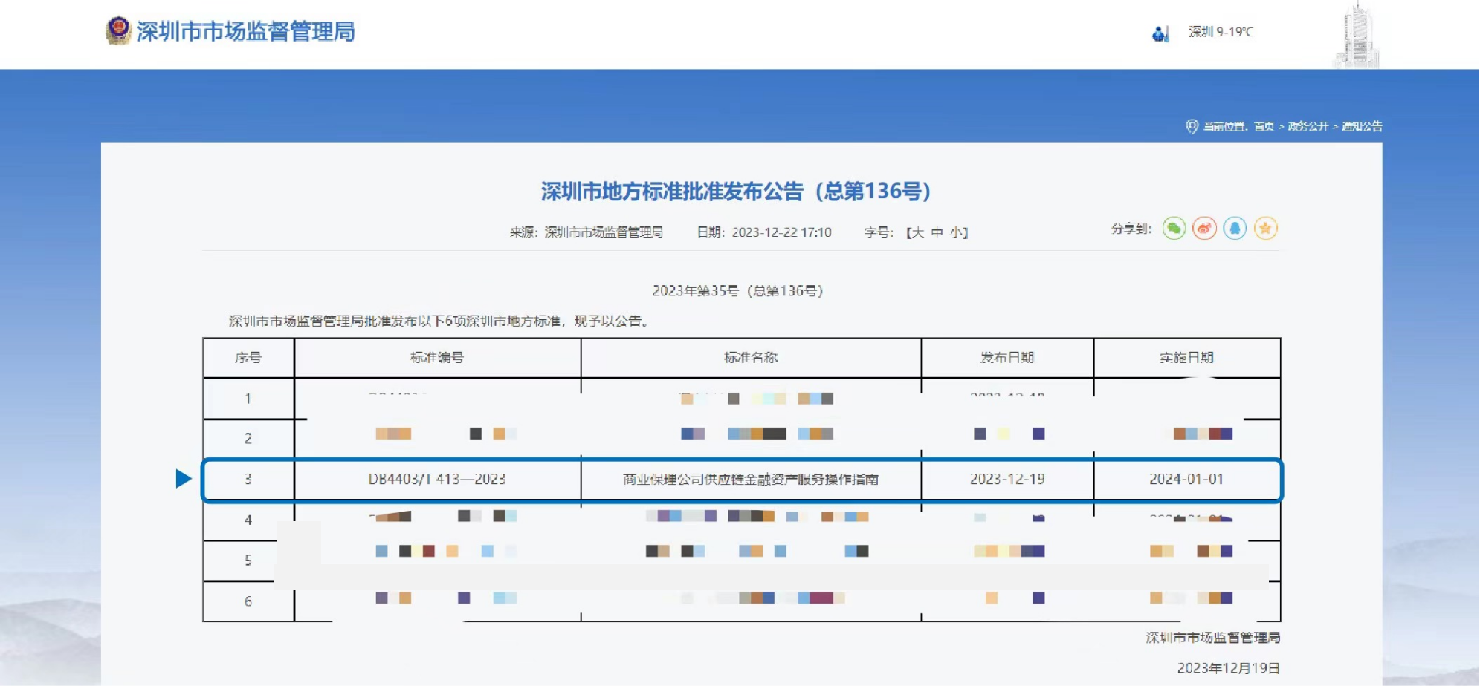Share the announcement to Weibo
The image size is (1480, 686).
1204,229
